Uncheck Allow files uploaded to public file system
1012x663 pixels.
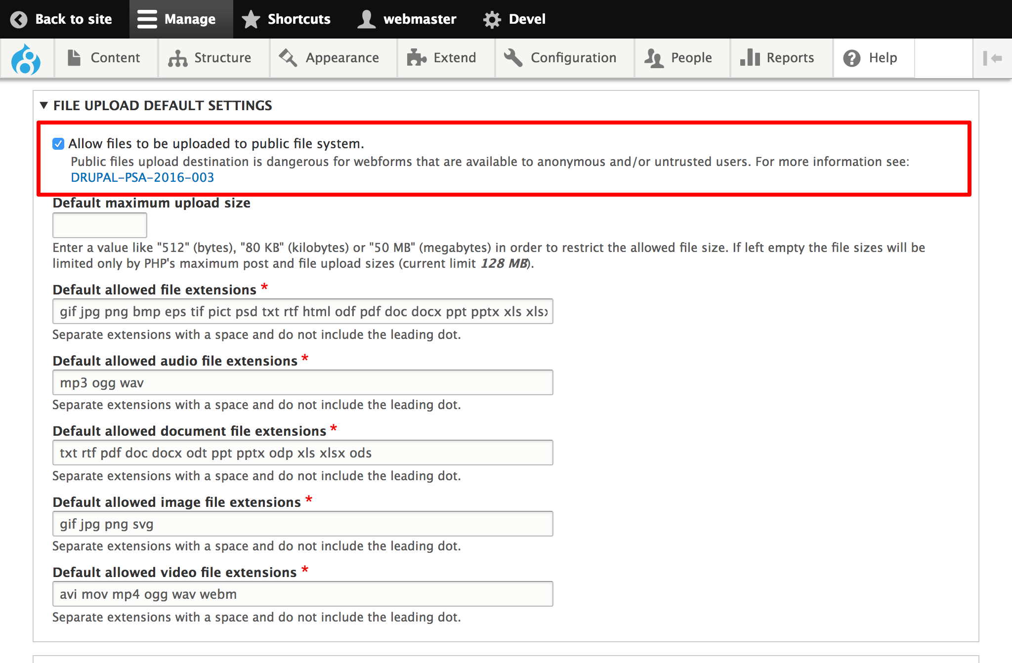[x=58, y=144]
